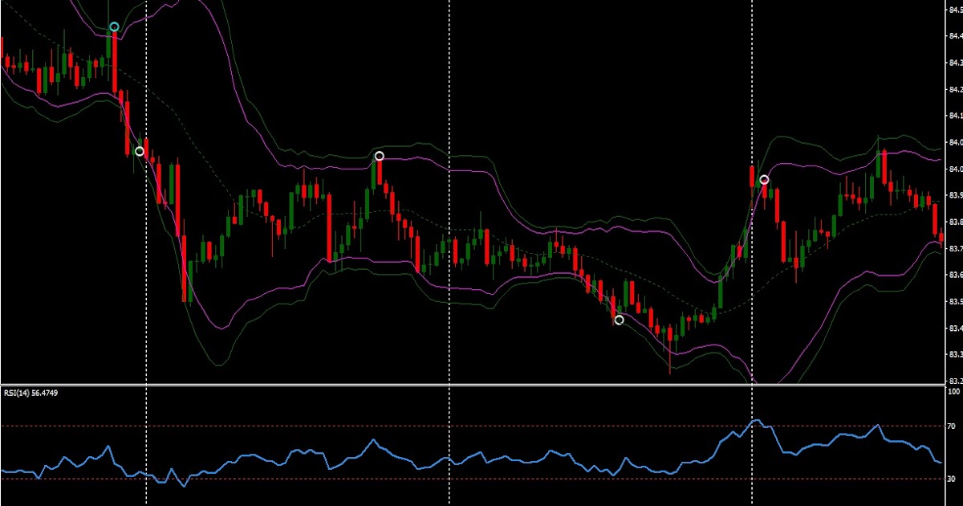Click the 83.5 price axis label
This screenshot has height=506, width=963.
pyautogui.click(x=955, y=301)
